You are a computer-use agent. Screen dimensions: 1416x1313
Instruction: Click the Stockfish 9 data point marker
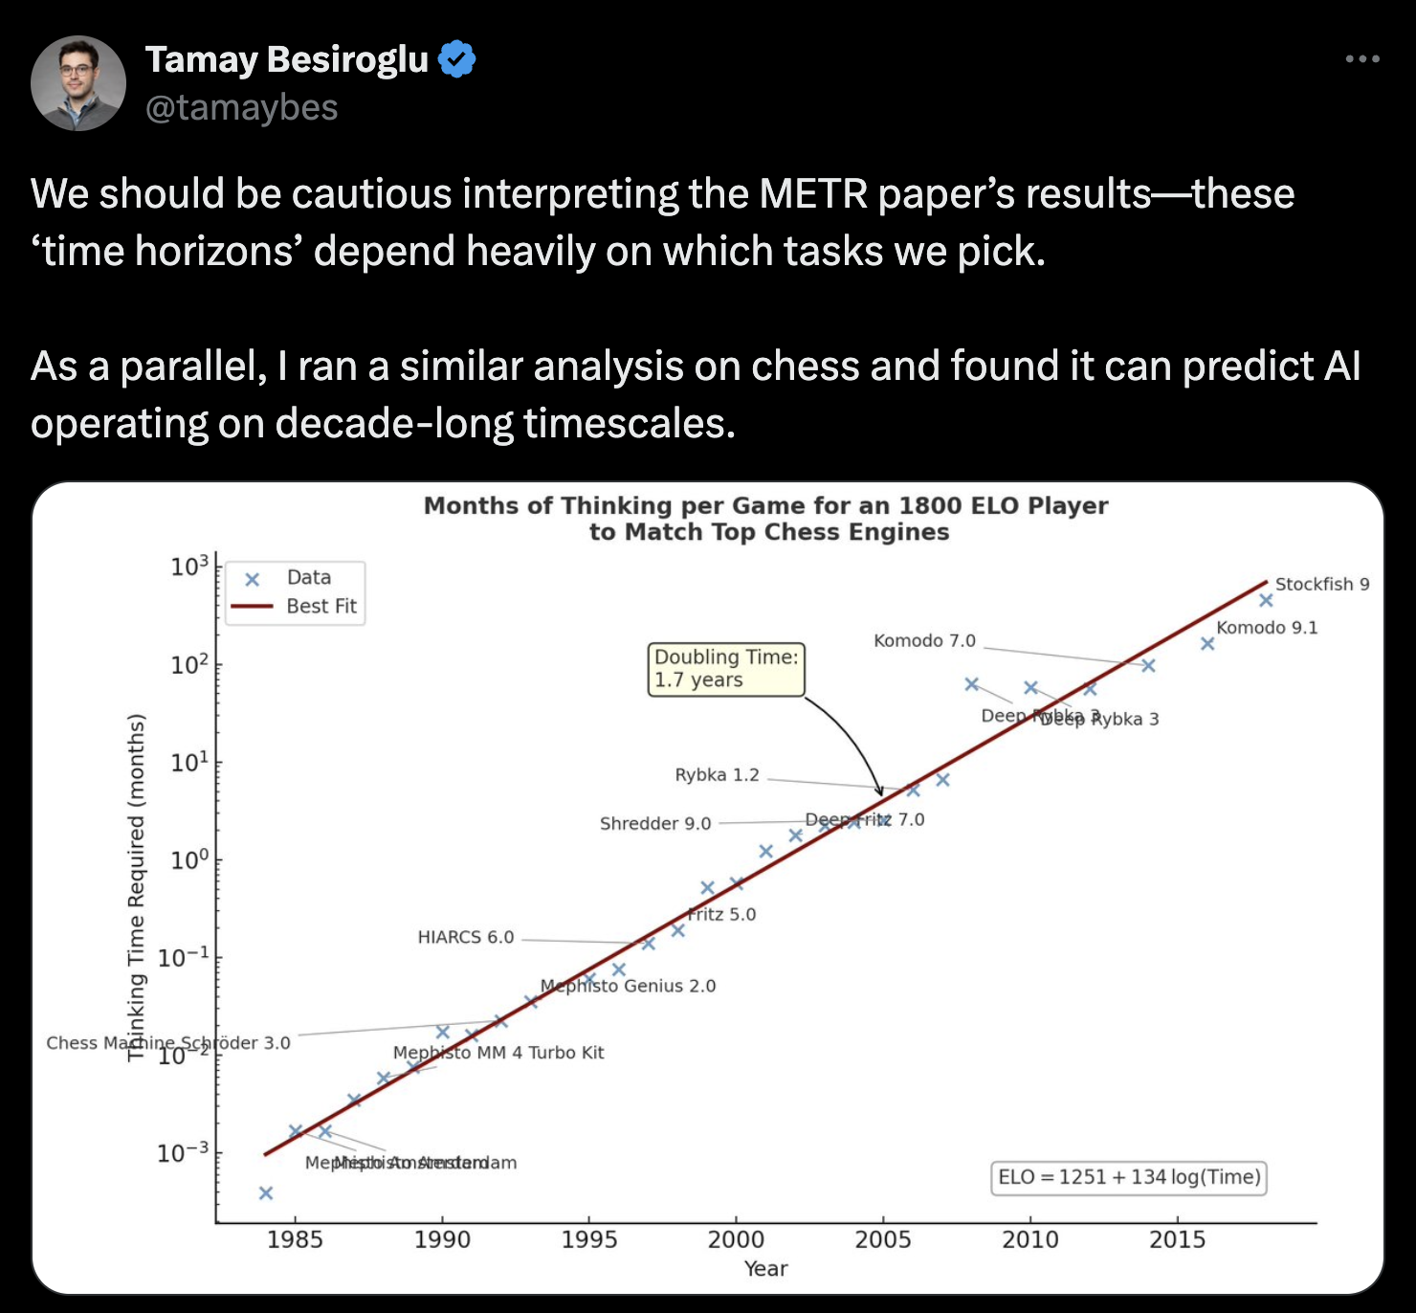1266,600
